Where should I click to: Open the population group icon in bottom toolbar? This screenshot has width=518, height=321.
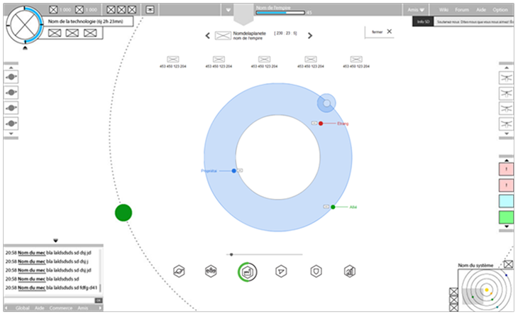(211, 271)
